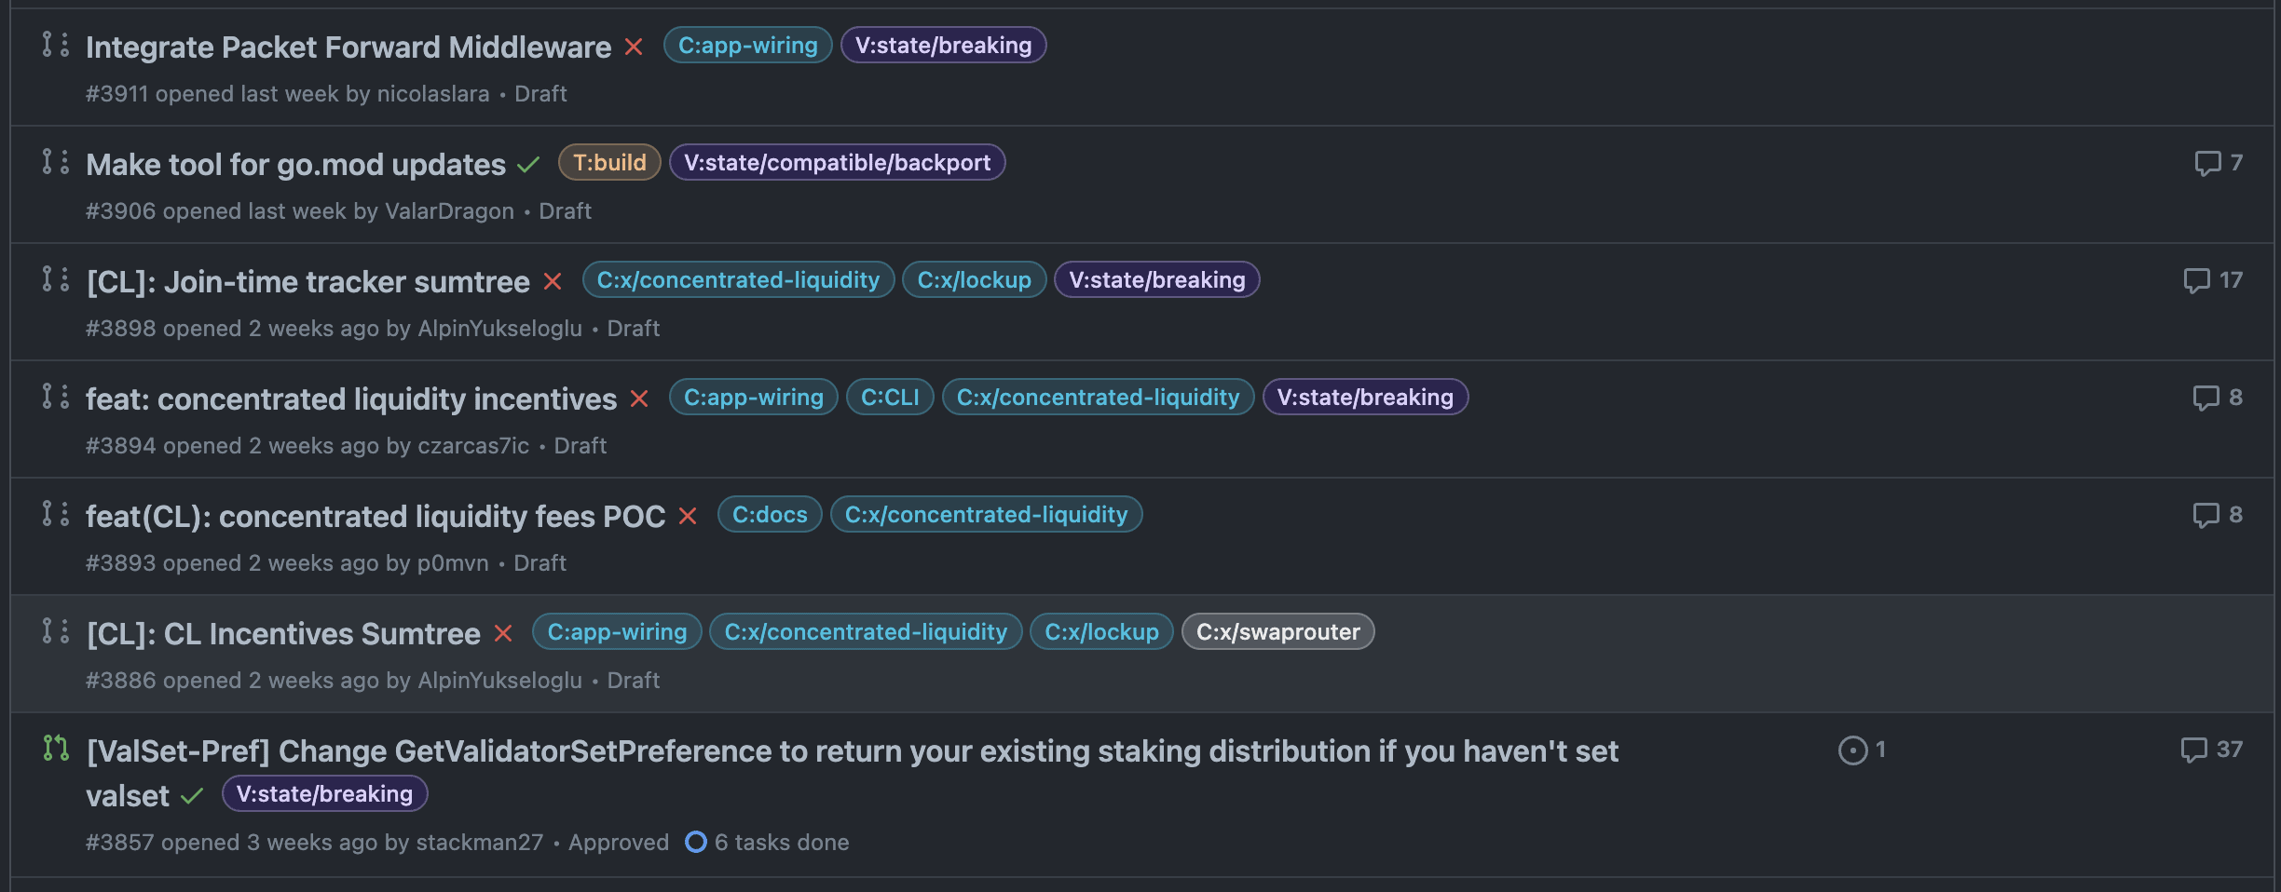The height and width of the screenshot is (892, 2281).
Task: Click the failing check icon for PR #3911
Action: click(x=634, y=47)
